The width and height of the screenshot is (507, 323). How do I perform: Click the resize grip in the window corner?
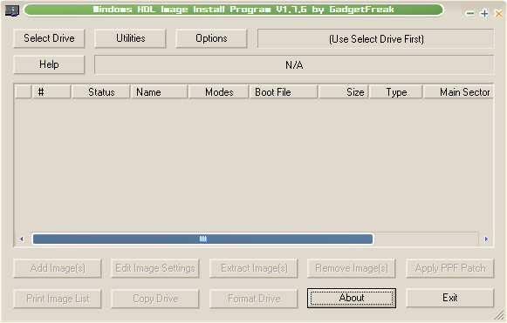(x=499, y=315)
